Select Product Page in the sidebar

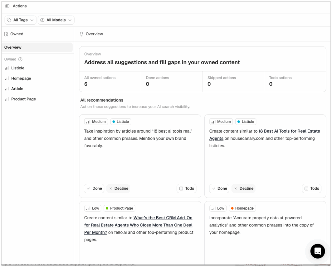click(x=23, y=99)
